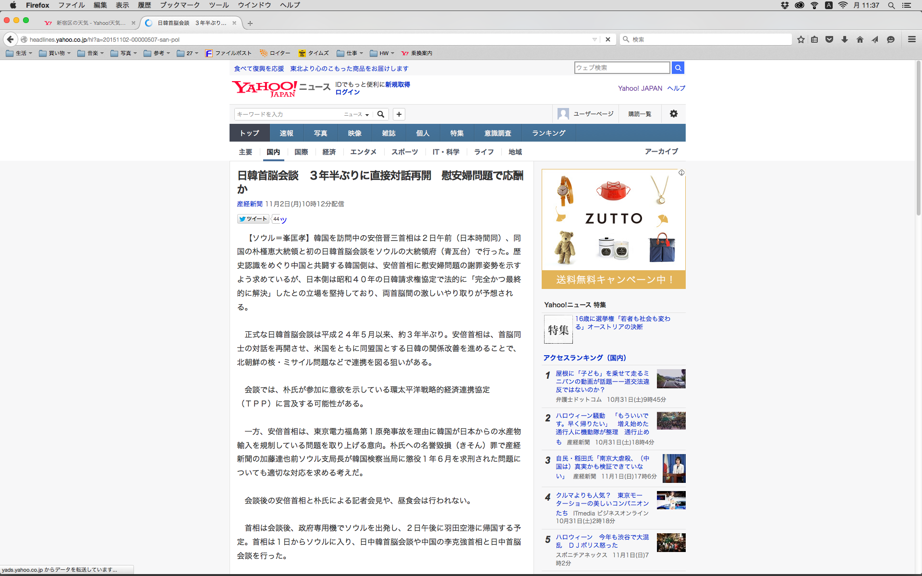Open the Firefox hamburger menu
The image size is (922, 576).
pos(912,39)
